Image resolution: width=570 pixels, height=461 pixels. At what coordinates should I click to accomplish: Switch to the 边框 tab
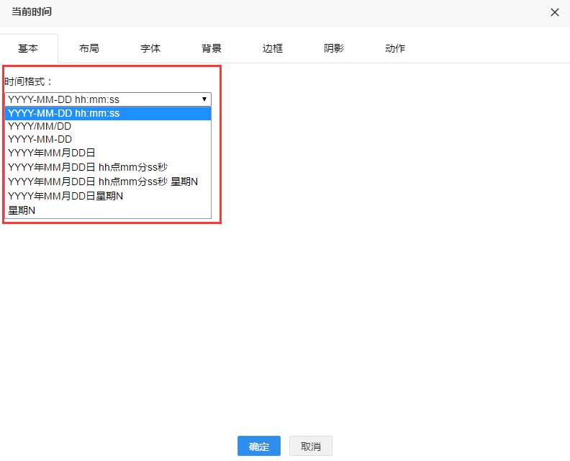click(x=273, y=48)
